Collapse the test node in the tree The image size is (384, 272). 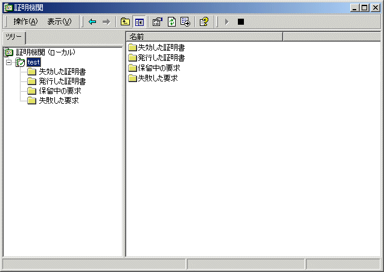[8, 62]
